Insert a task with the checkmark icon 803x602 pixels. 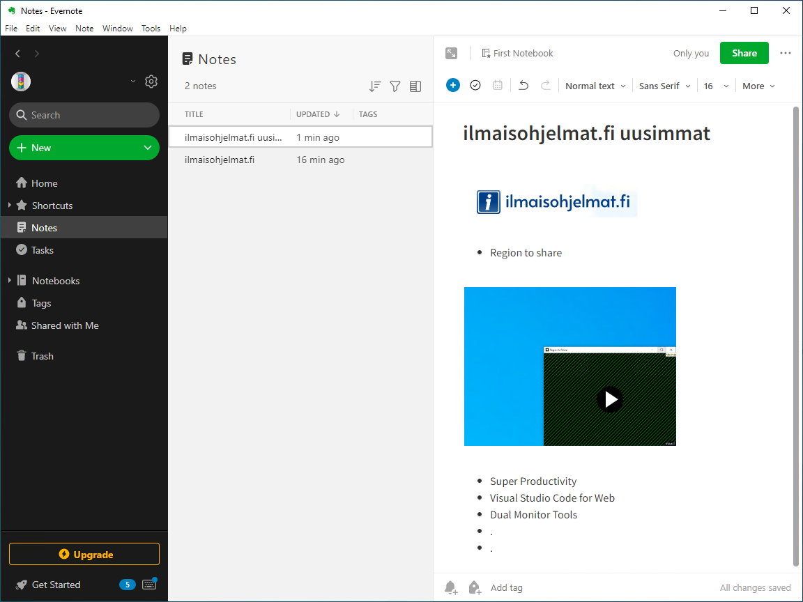[x=475, y=86]
